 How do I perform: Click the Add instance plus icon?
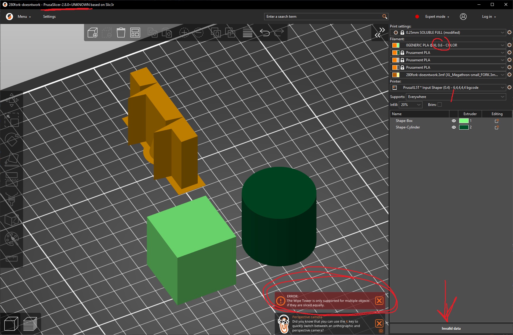click(184, 33)
